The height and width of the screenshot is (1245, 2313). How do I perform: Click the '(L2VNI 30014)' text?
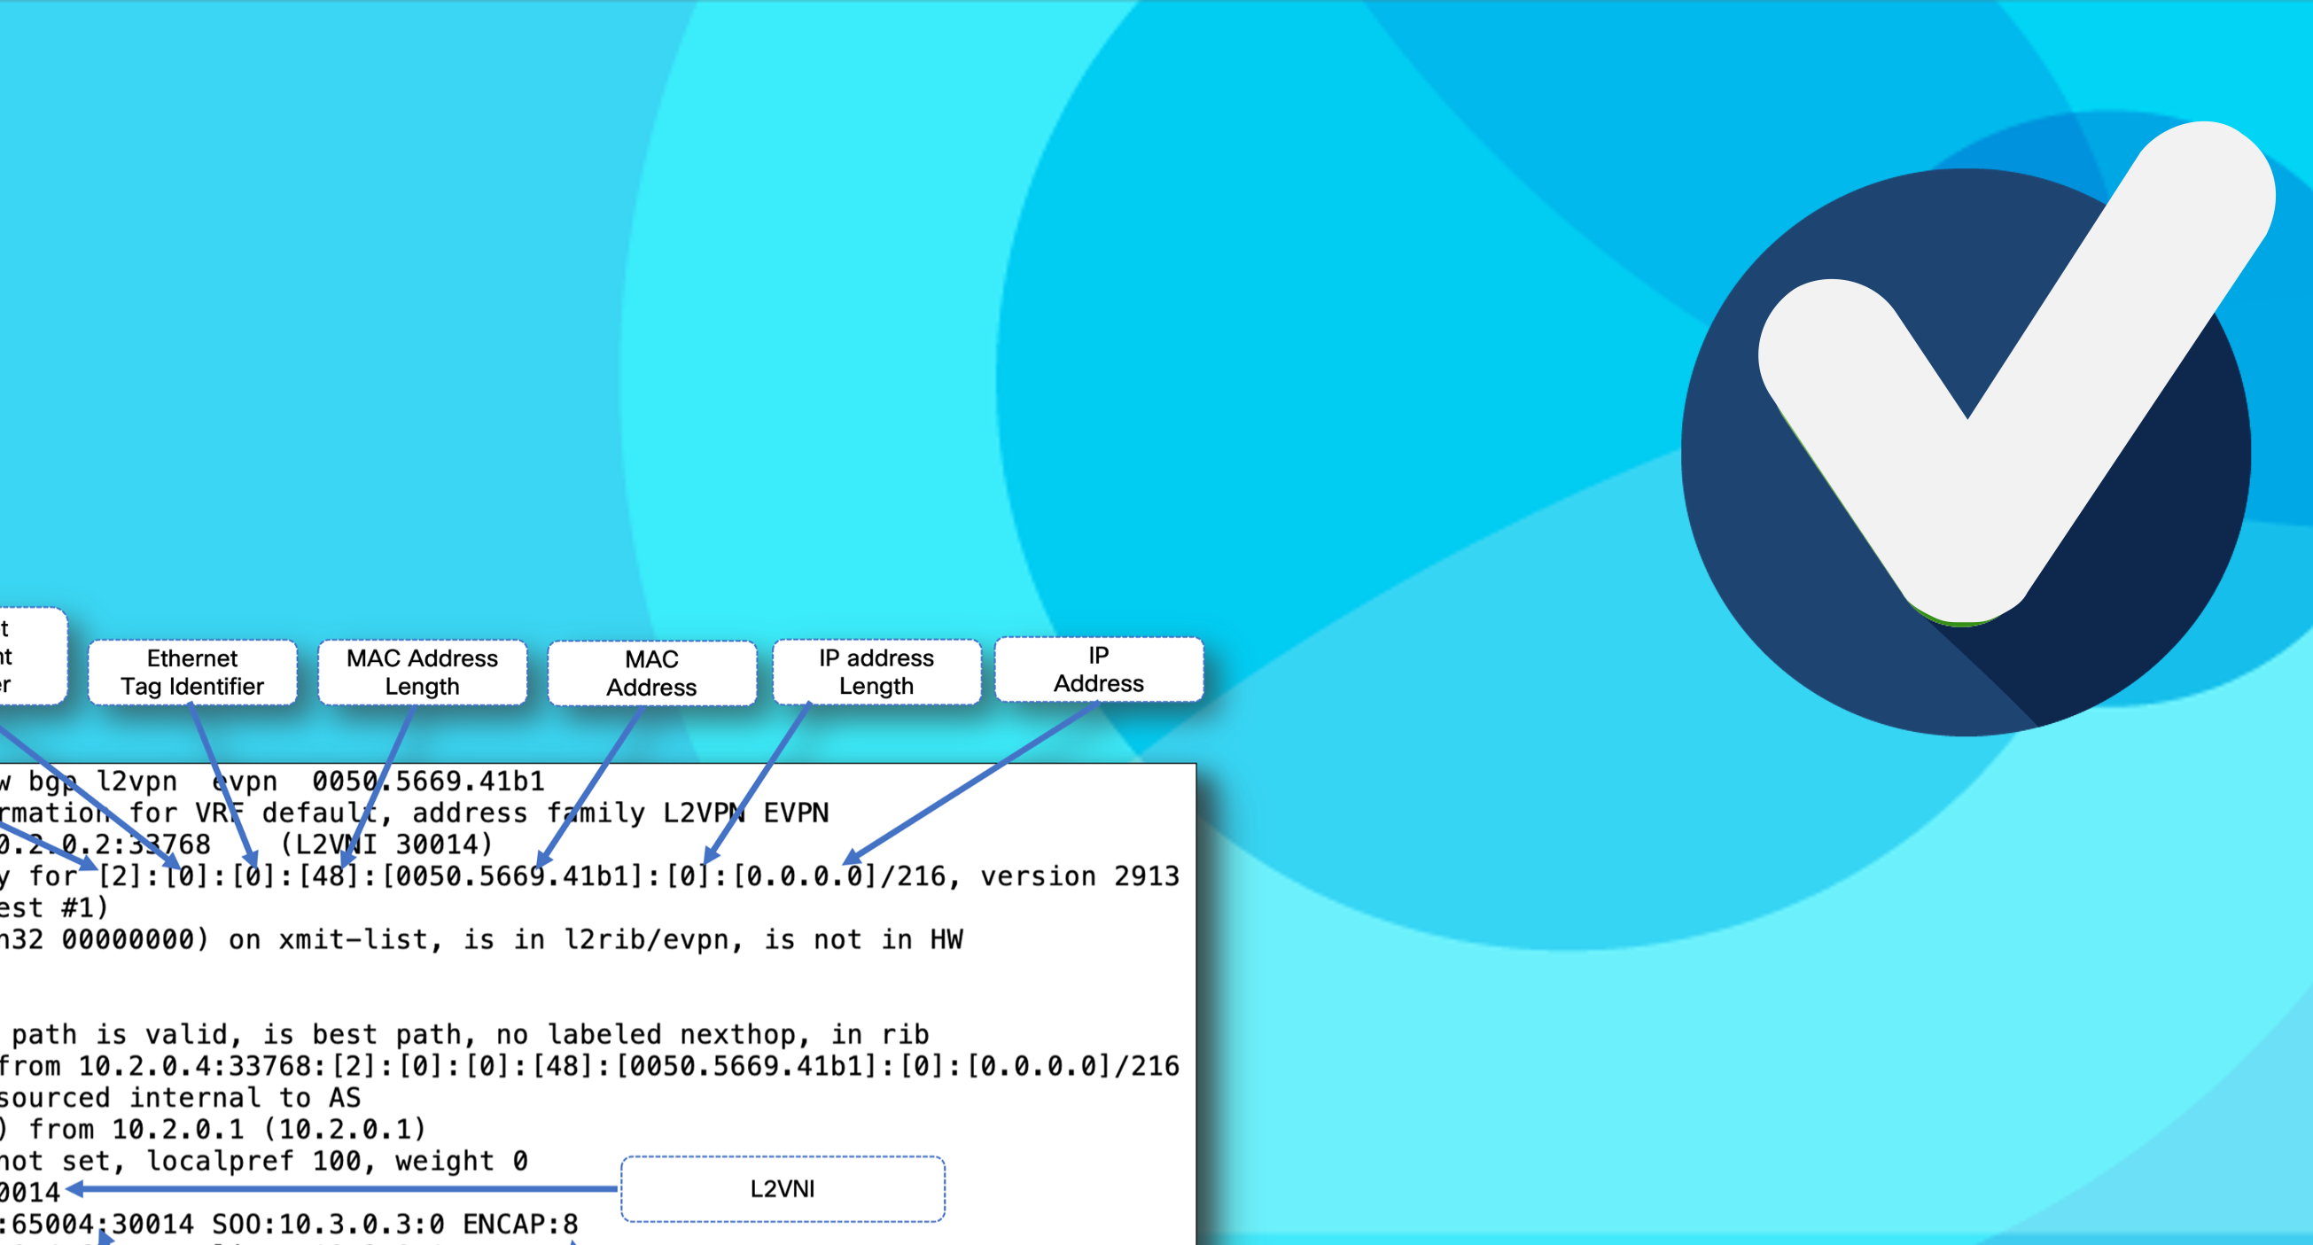tap(386, 844)
